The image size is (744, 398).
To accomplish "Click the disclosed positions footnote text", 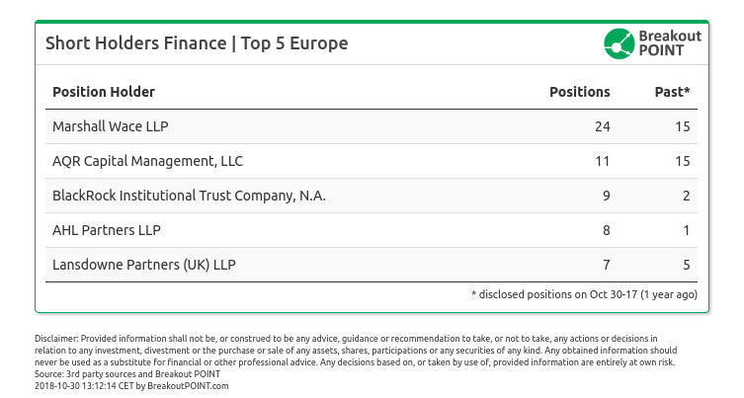I will [584, 294].
